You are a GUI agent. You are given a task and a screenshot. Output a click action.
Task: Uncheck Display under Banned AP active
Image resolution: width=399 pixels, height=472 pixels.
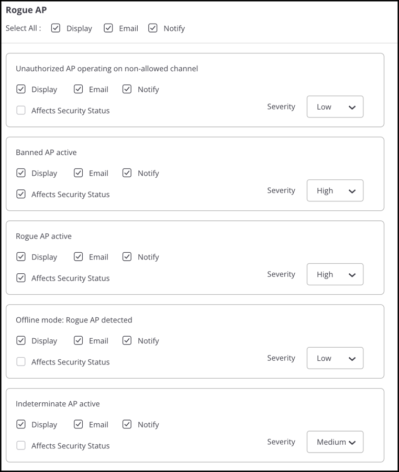click(21, 173)
